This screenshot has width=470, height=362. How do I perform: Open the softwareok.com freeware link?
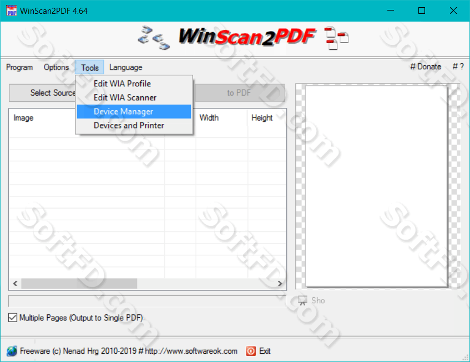click(129, 351)
